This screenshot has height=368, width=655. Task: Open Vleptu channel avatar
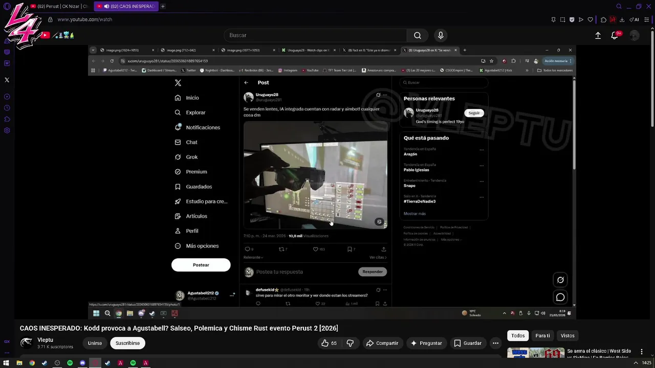26,343
